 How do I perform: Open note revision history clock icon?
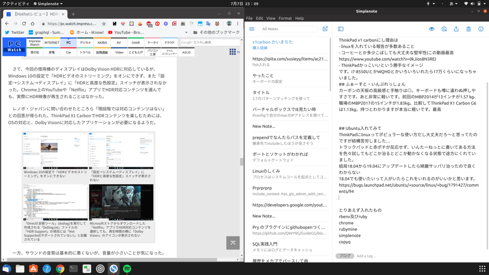[444, 29]
